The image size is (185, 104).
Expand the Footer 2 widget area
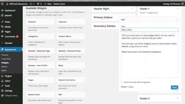178,98
